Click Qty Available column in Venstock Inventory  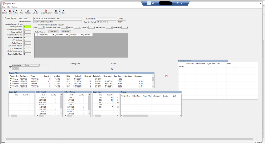tap(201, 64)
